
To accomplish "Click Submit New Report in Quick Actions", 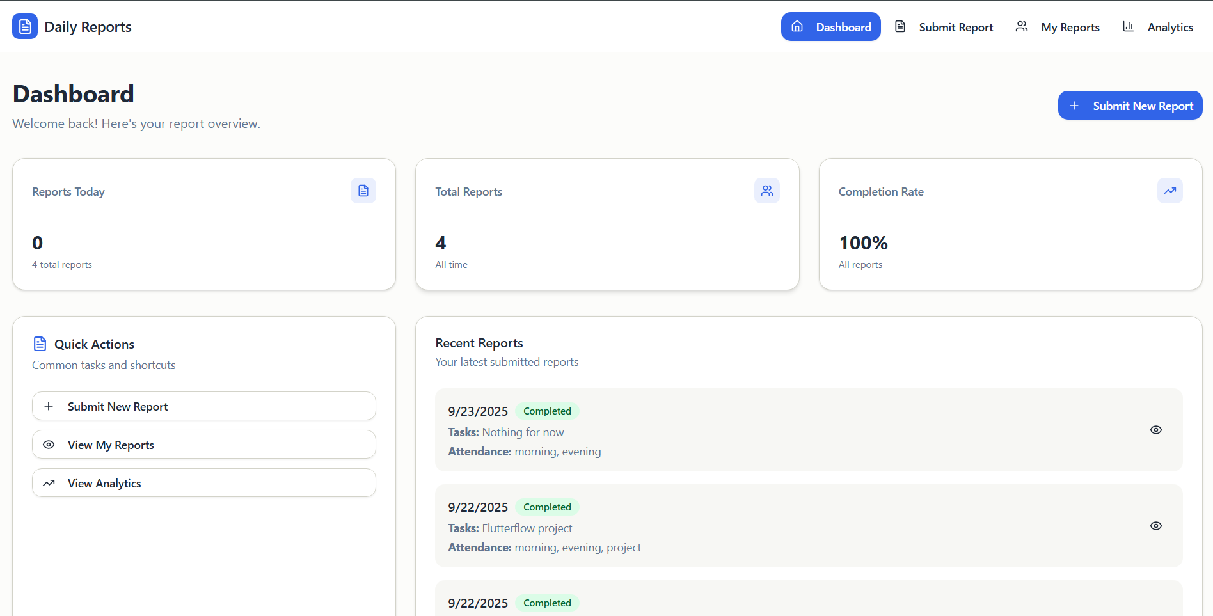I will tap(203, 406).
